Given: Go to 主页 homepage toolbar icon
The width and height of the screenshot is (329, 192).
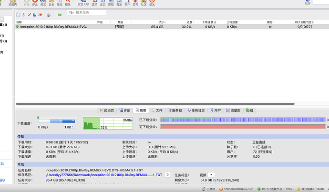Looking at the screenshot, I should click(x=103, y=3).
